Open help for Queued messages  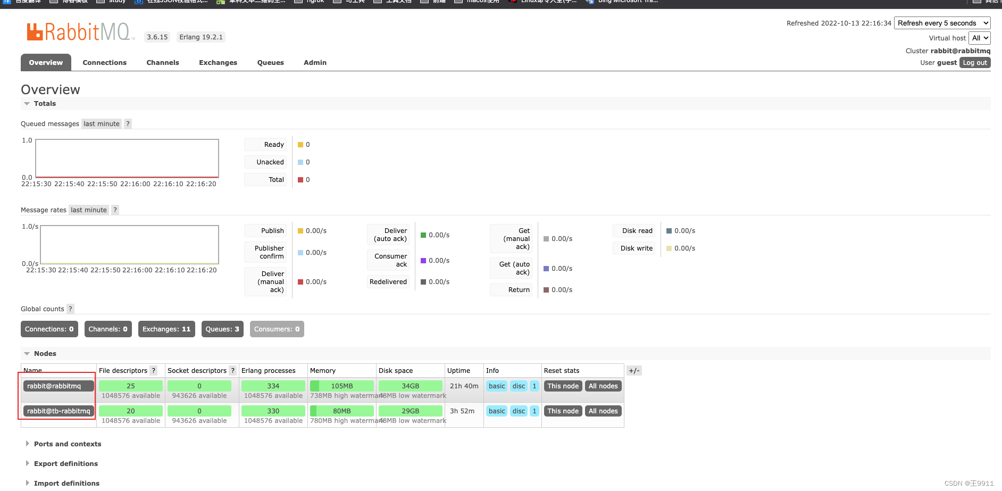128,124
